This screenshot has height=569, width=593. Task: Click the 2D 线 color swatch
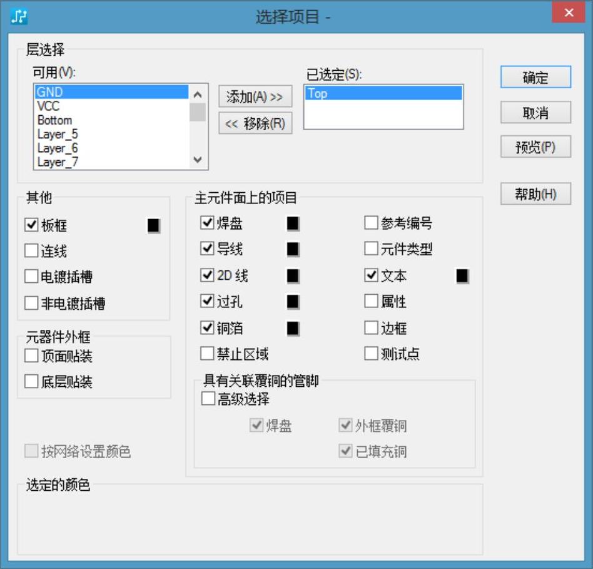[293, 275]
